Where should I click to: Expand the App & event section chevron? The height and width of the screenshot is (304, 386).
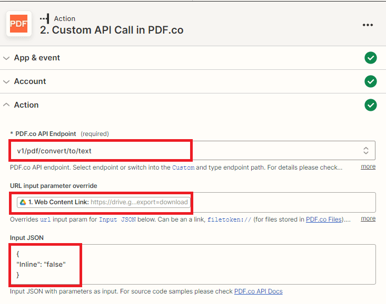(7, 58)
